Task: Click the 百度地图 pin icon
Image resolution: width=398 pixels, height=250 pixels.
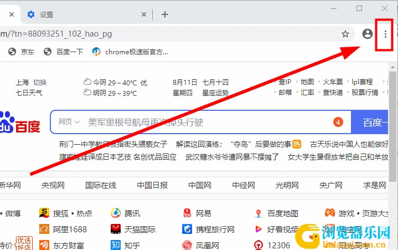Action: 259,213
